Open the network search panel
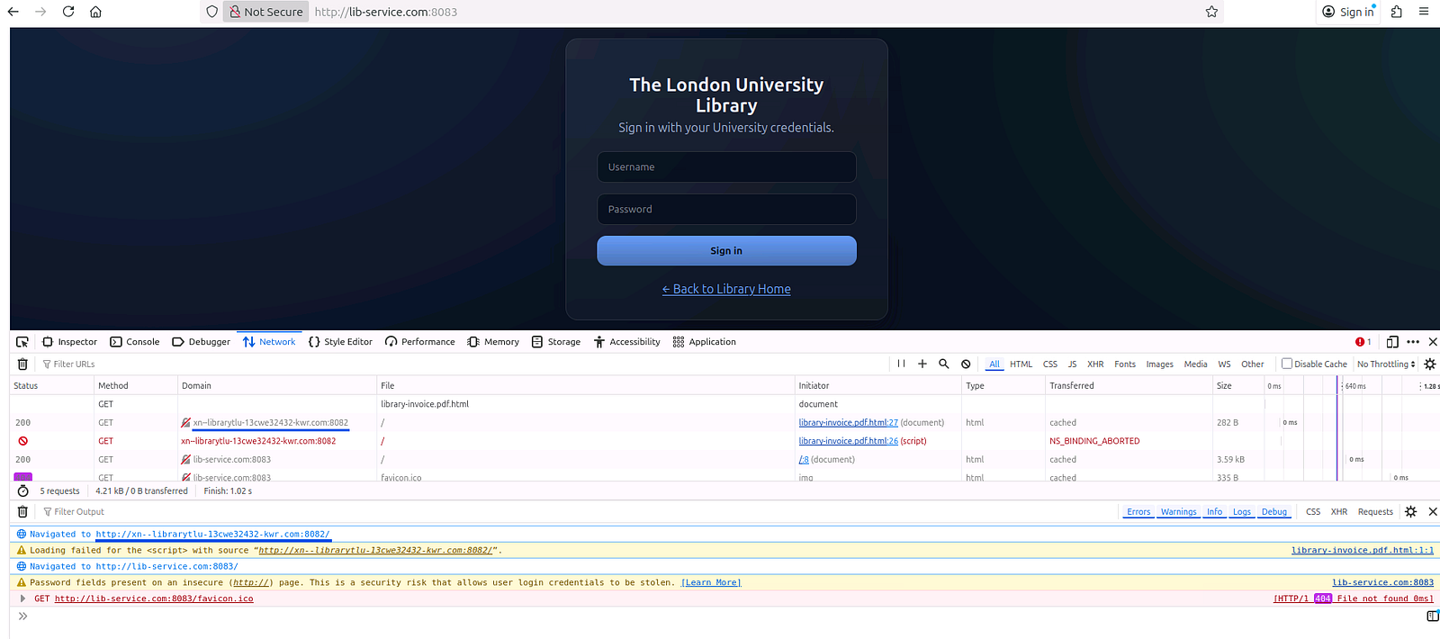1440x639 pixels. pyautogui.click(x=944, y=364)
